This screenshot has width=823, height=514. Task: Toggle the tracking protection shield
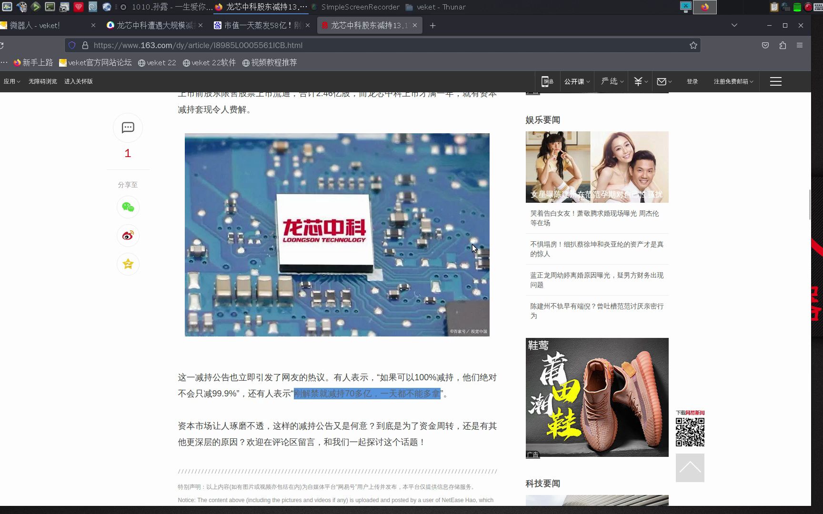72,45
